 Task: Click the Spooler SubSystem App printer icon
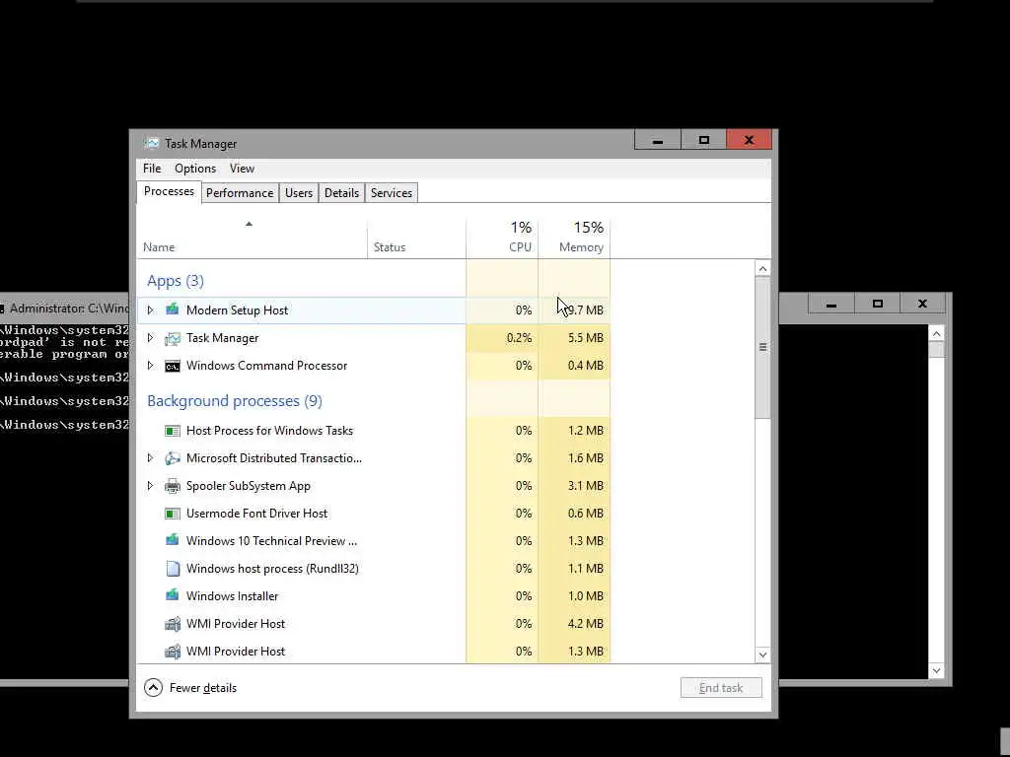pyautogui.click(x=172, y=486)
